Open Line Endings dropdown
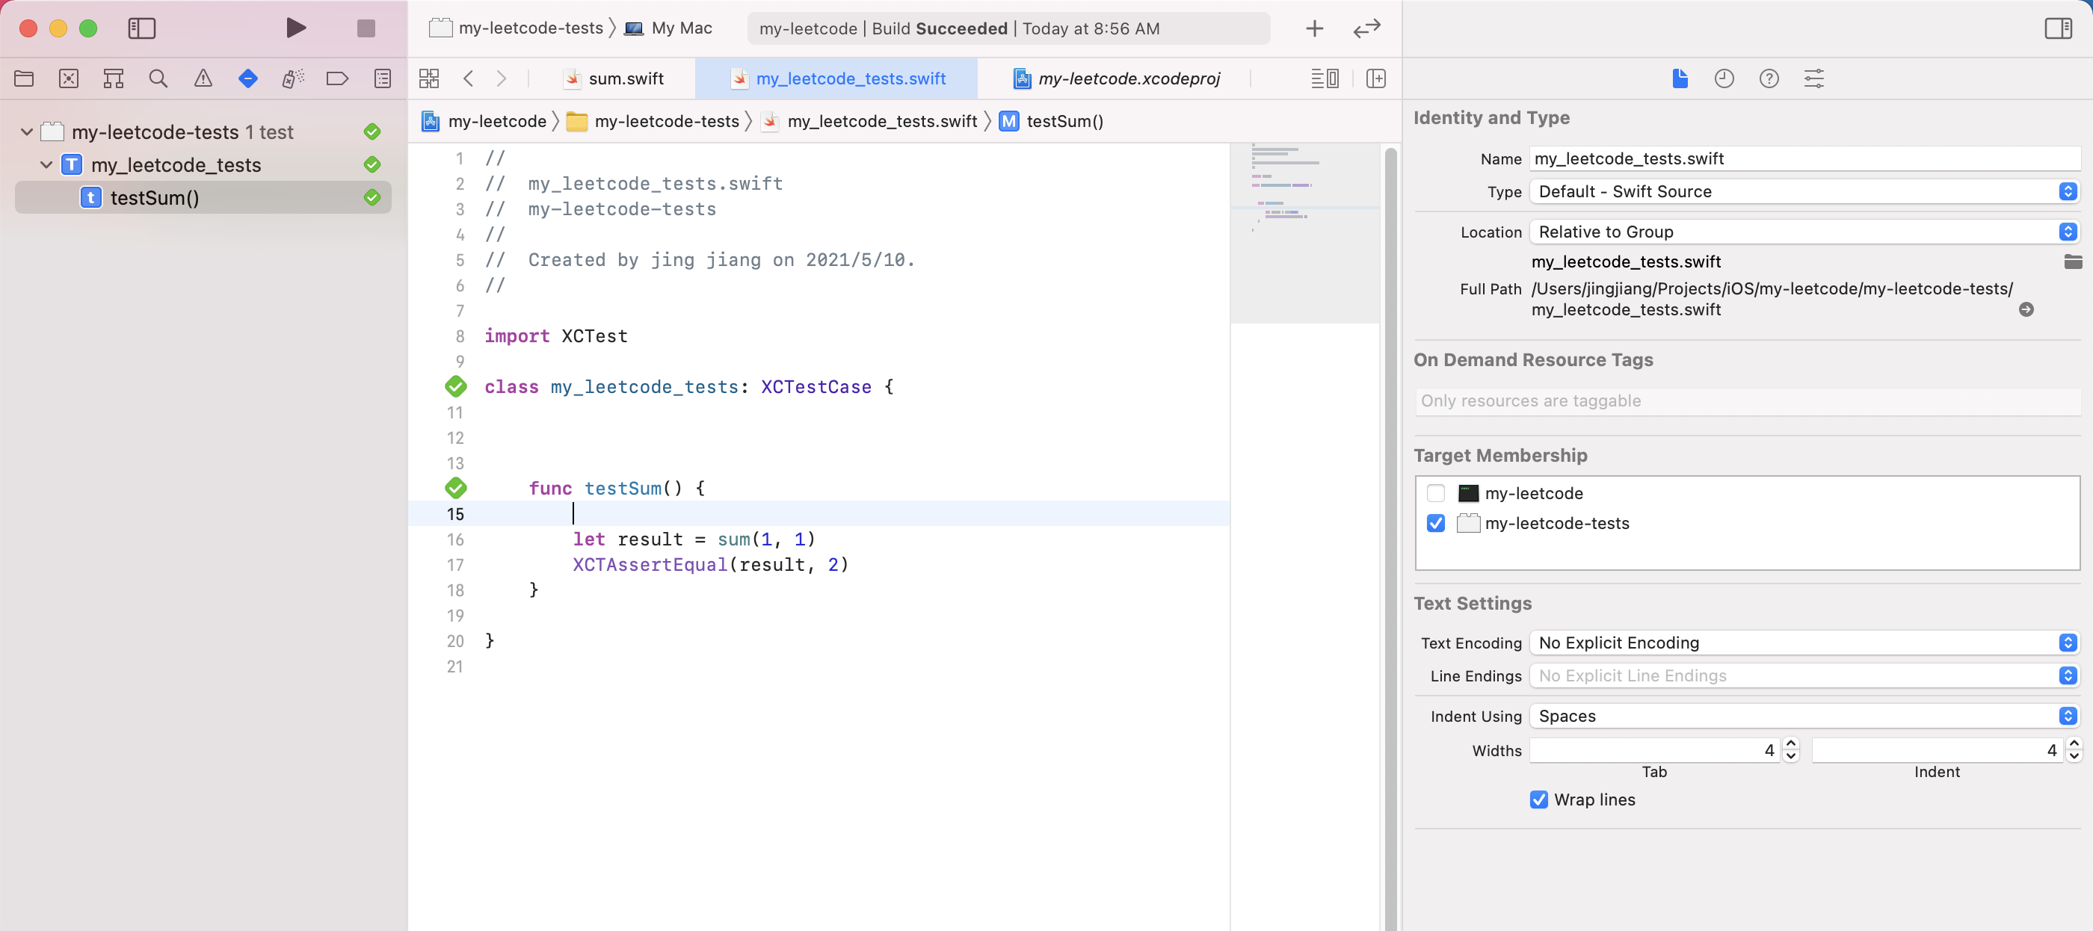The width and height of the screenshot is (2093, 931). (x=1804, y=676)
